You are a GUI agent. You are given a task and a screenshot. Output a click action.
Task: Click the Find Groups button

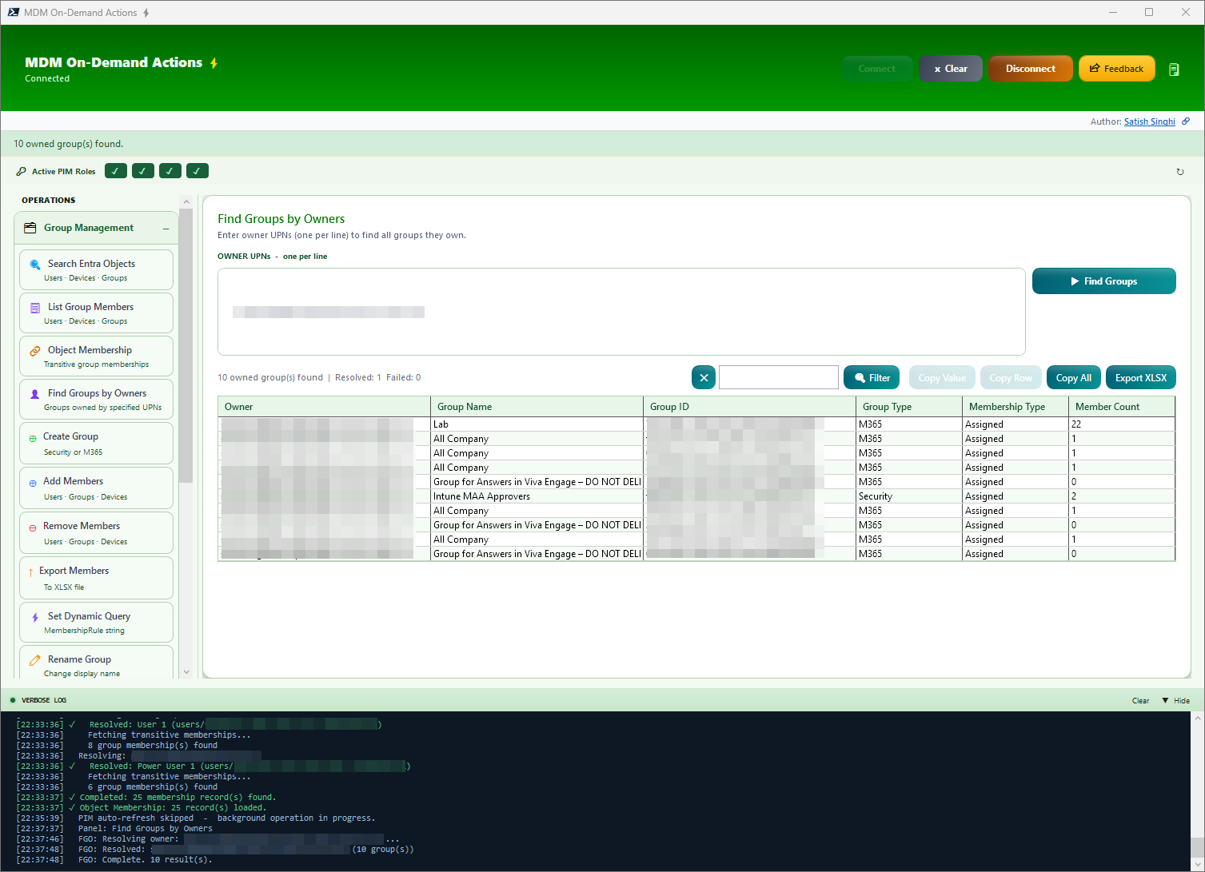click(1104, 281)
